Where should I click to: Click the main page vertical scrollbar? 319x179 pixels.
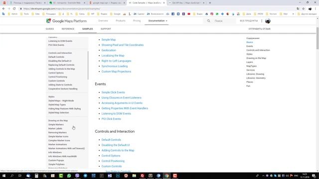click(318, 38)
